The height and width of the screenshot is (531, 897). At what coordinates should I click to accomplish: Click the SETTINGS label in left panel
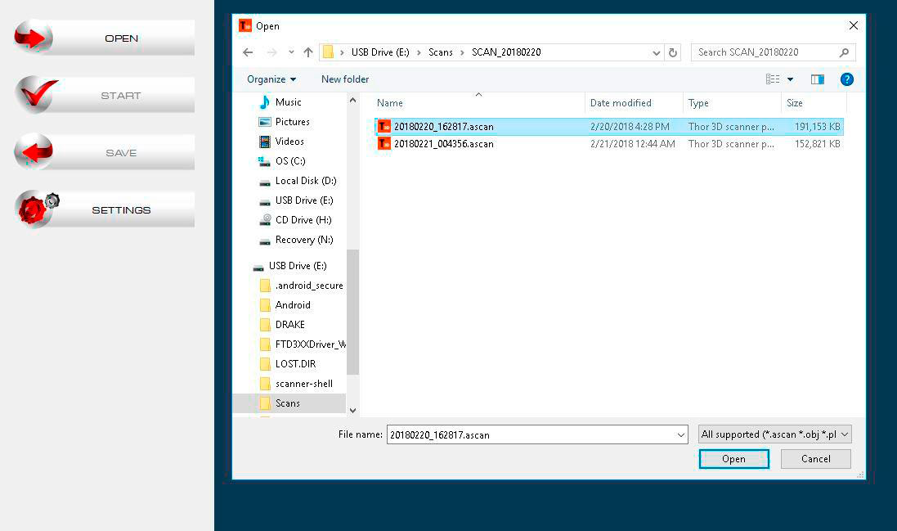121,210
